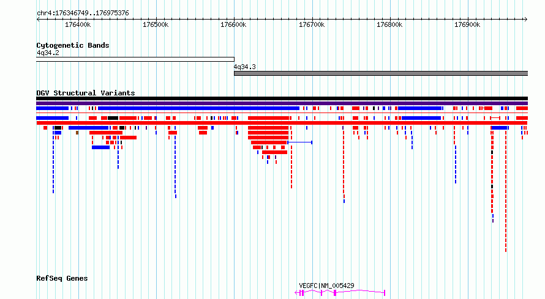Click the 4q34.2 band label

(48, 53)
